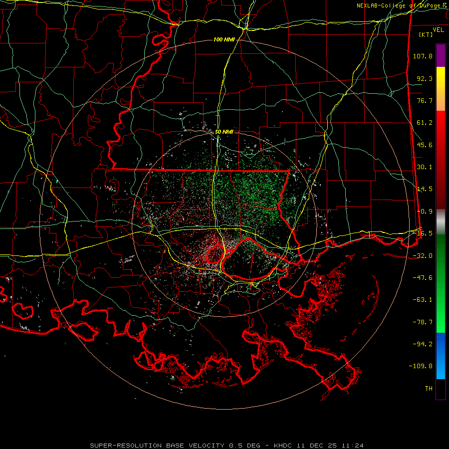Click the -32.0 velocity scale value
The image size is (449, 449).
pyautogui.click(x=423, y=255)
